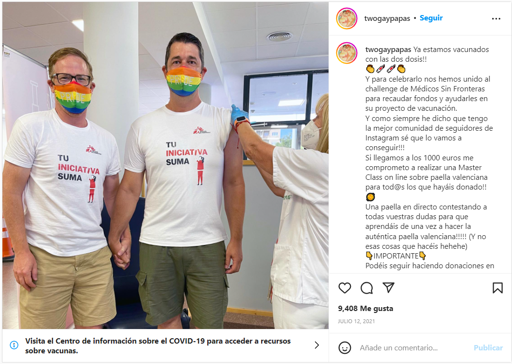Open comments via speech bubble icon
Screen dimensions: 512x364
[x=366, y=288]
